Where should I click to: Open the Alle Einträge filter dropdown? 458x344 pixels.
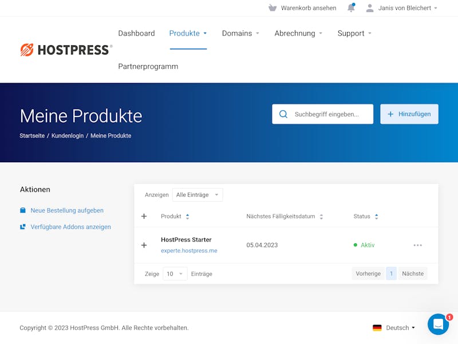pos(198,195)
